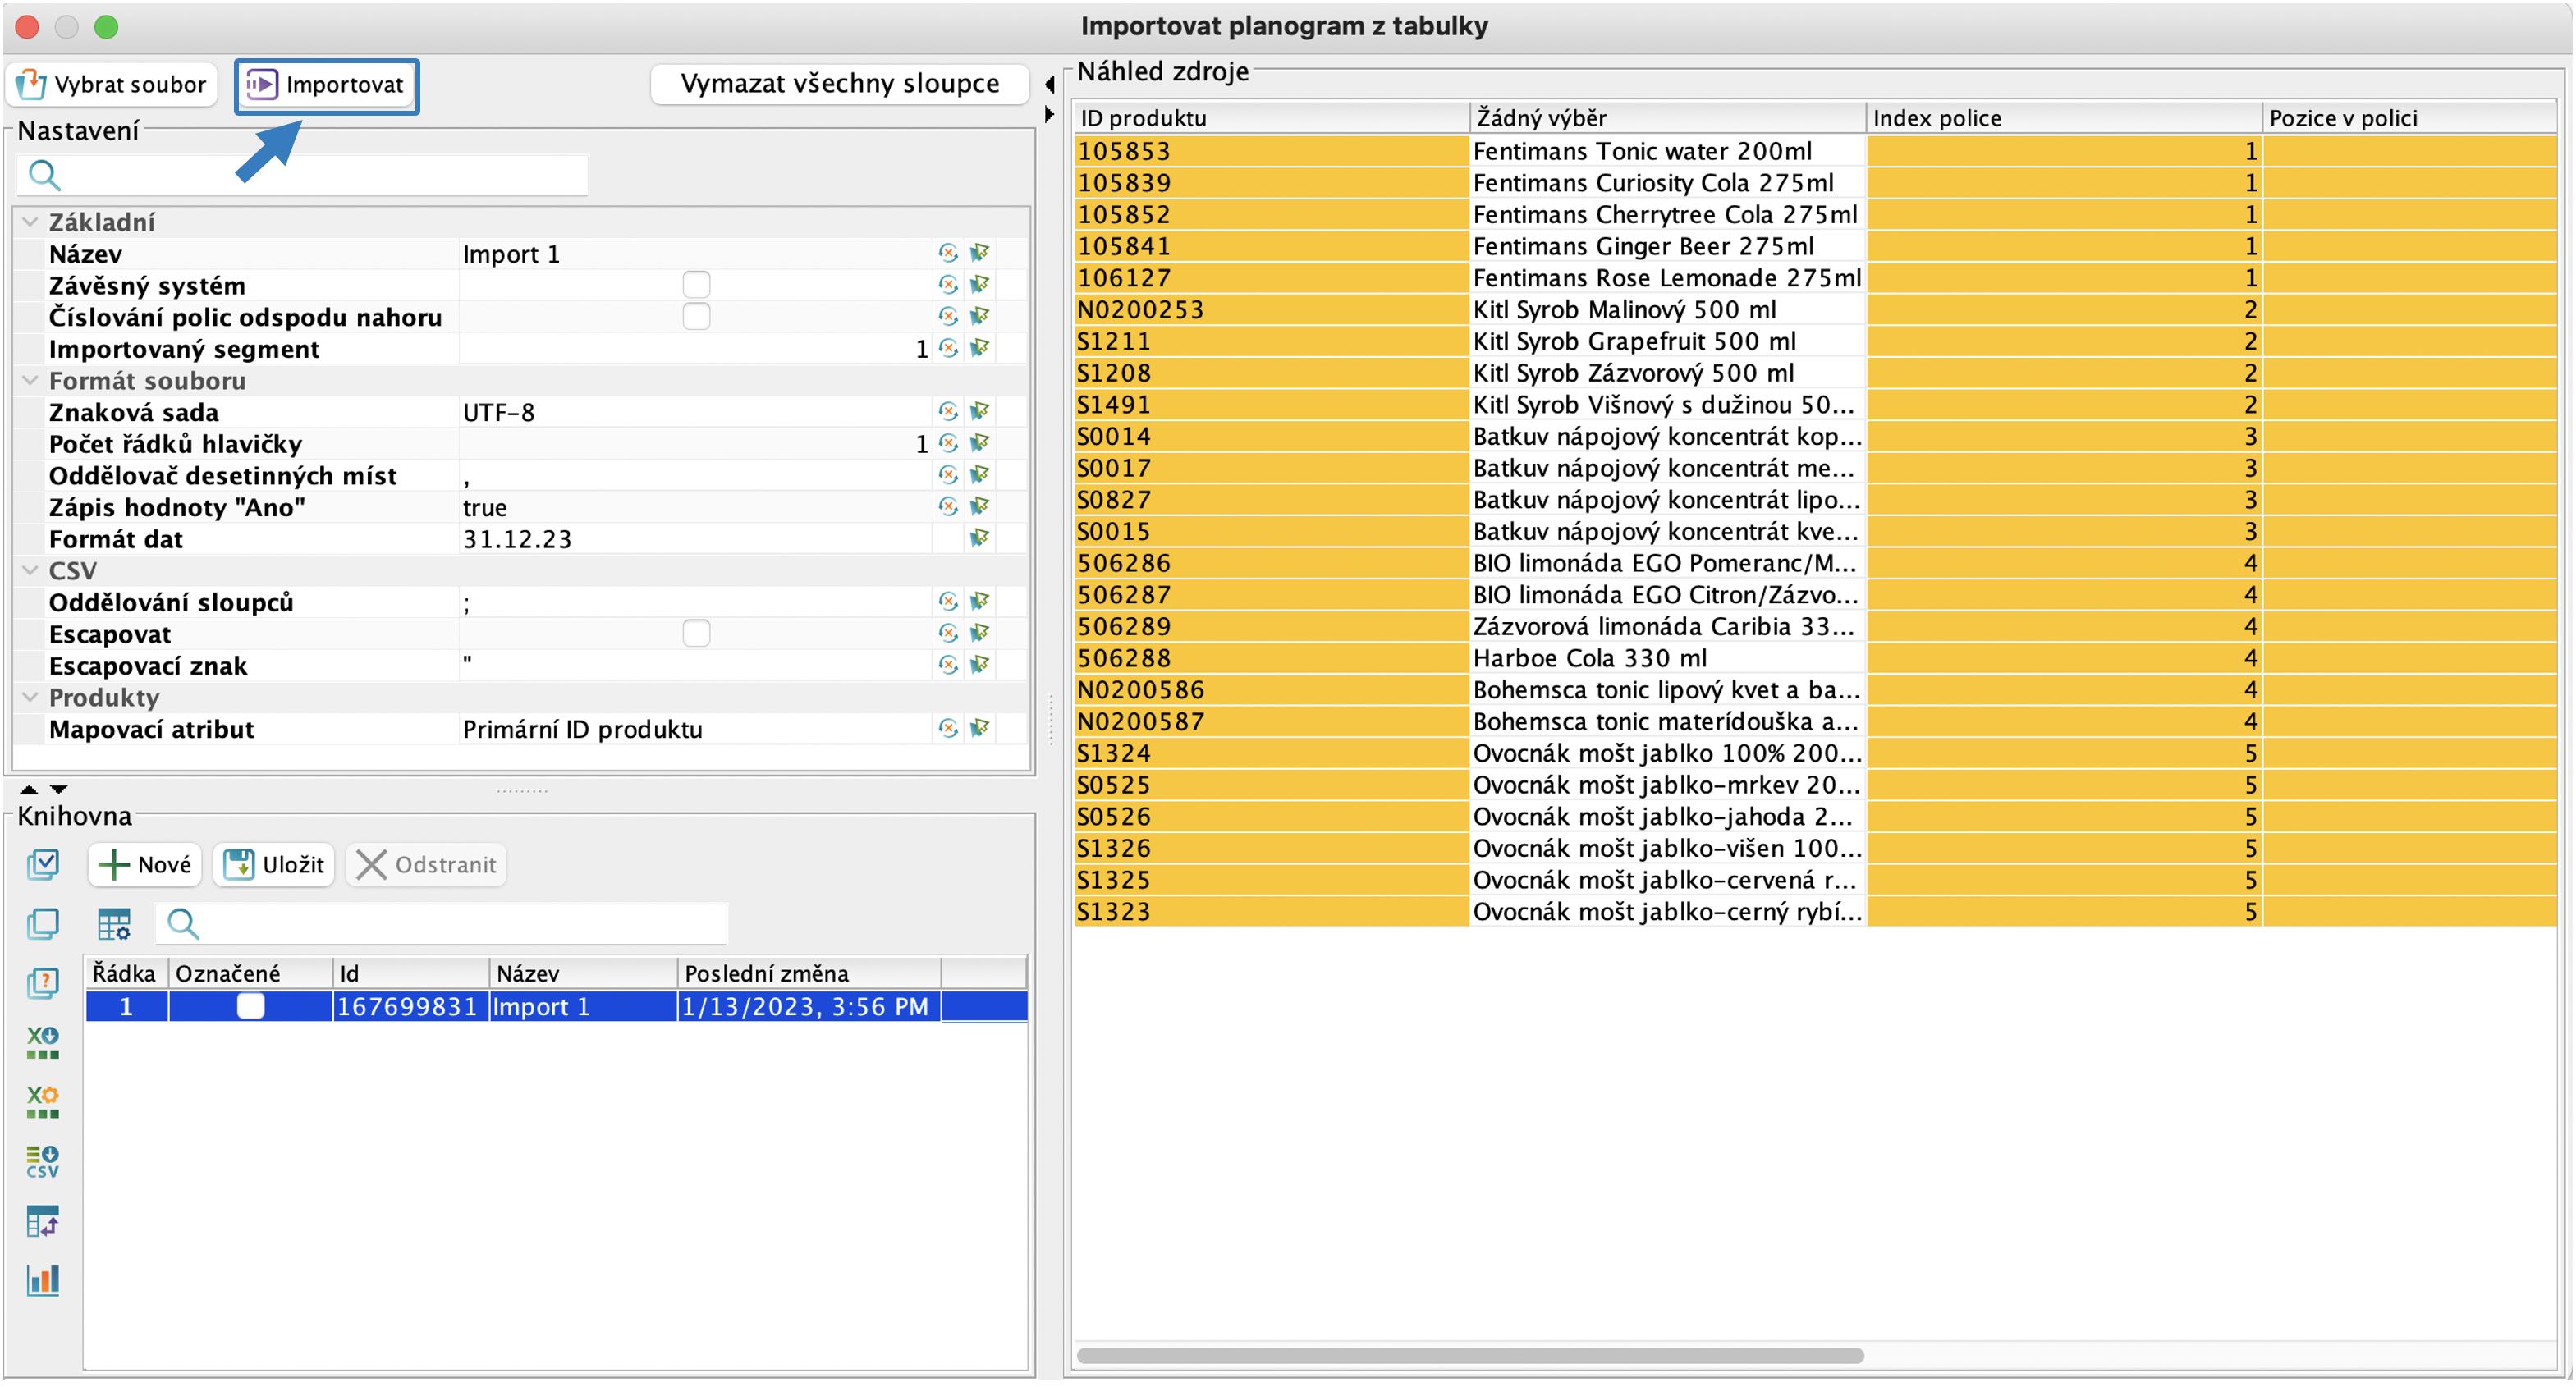Reset the Mapovací atribut value icon
This screenshot has width=2576, height=1387.
pos(948,728)
